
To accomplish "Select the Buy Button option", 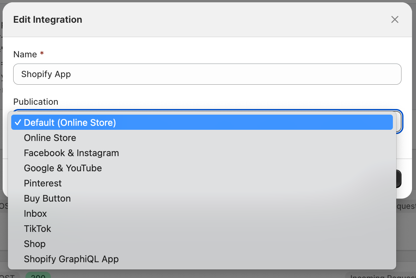I will click(47, 198).
